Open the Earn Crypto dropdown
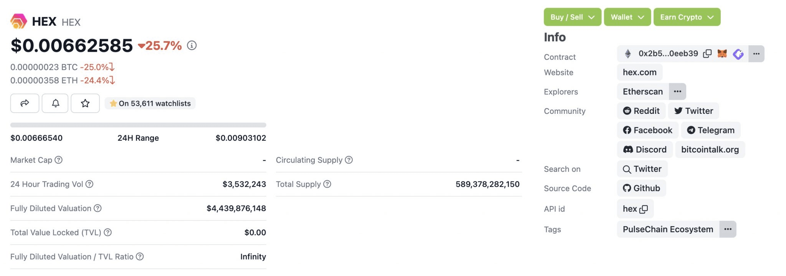The height and width of the screenshot is (276, 786). (687, 17)
